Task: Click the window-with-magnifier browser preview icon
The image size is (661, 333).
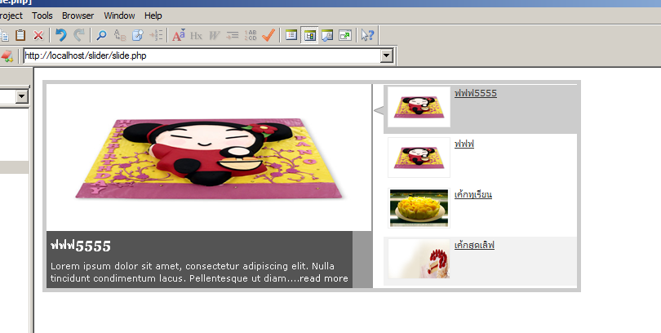Action: click(327, 35)
